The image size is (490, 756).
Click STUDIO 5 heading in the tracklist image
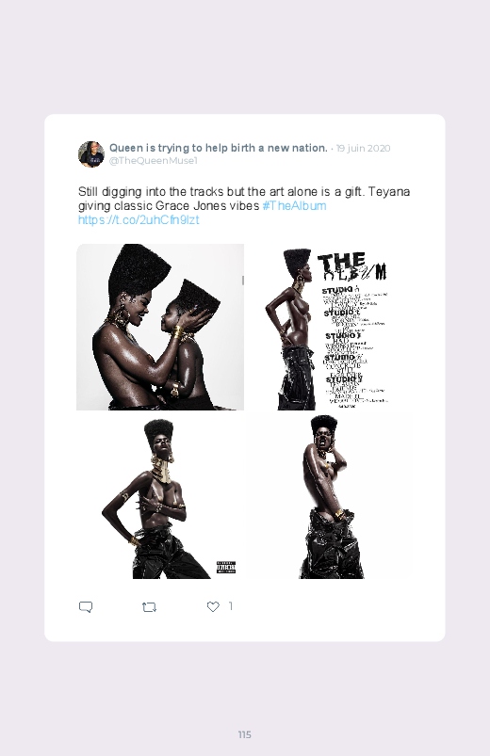click(x=343, y=379)
